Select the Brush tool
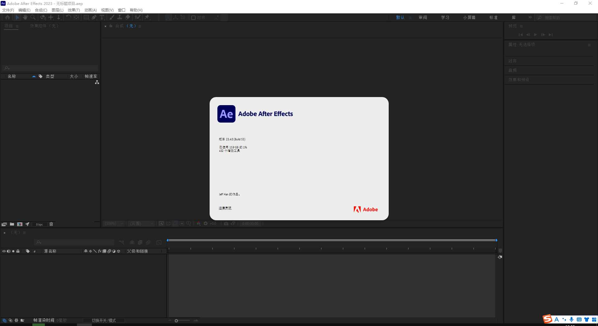Screen dimensions: 598x326 (x=112, y=17)
